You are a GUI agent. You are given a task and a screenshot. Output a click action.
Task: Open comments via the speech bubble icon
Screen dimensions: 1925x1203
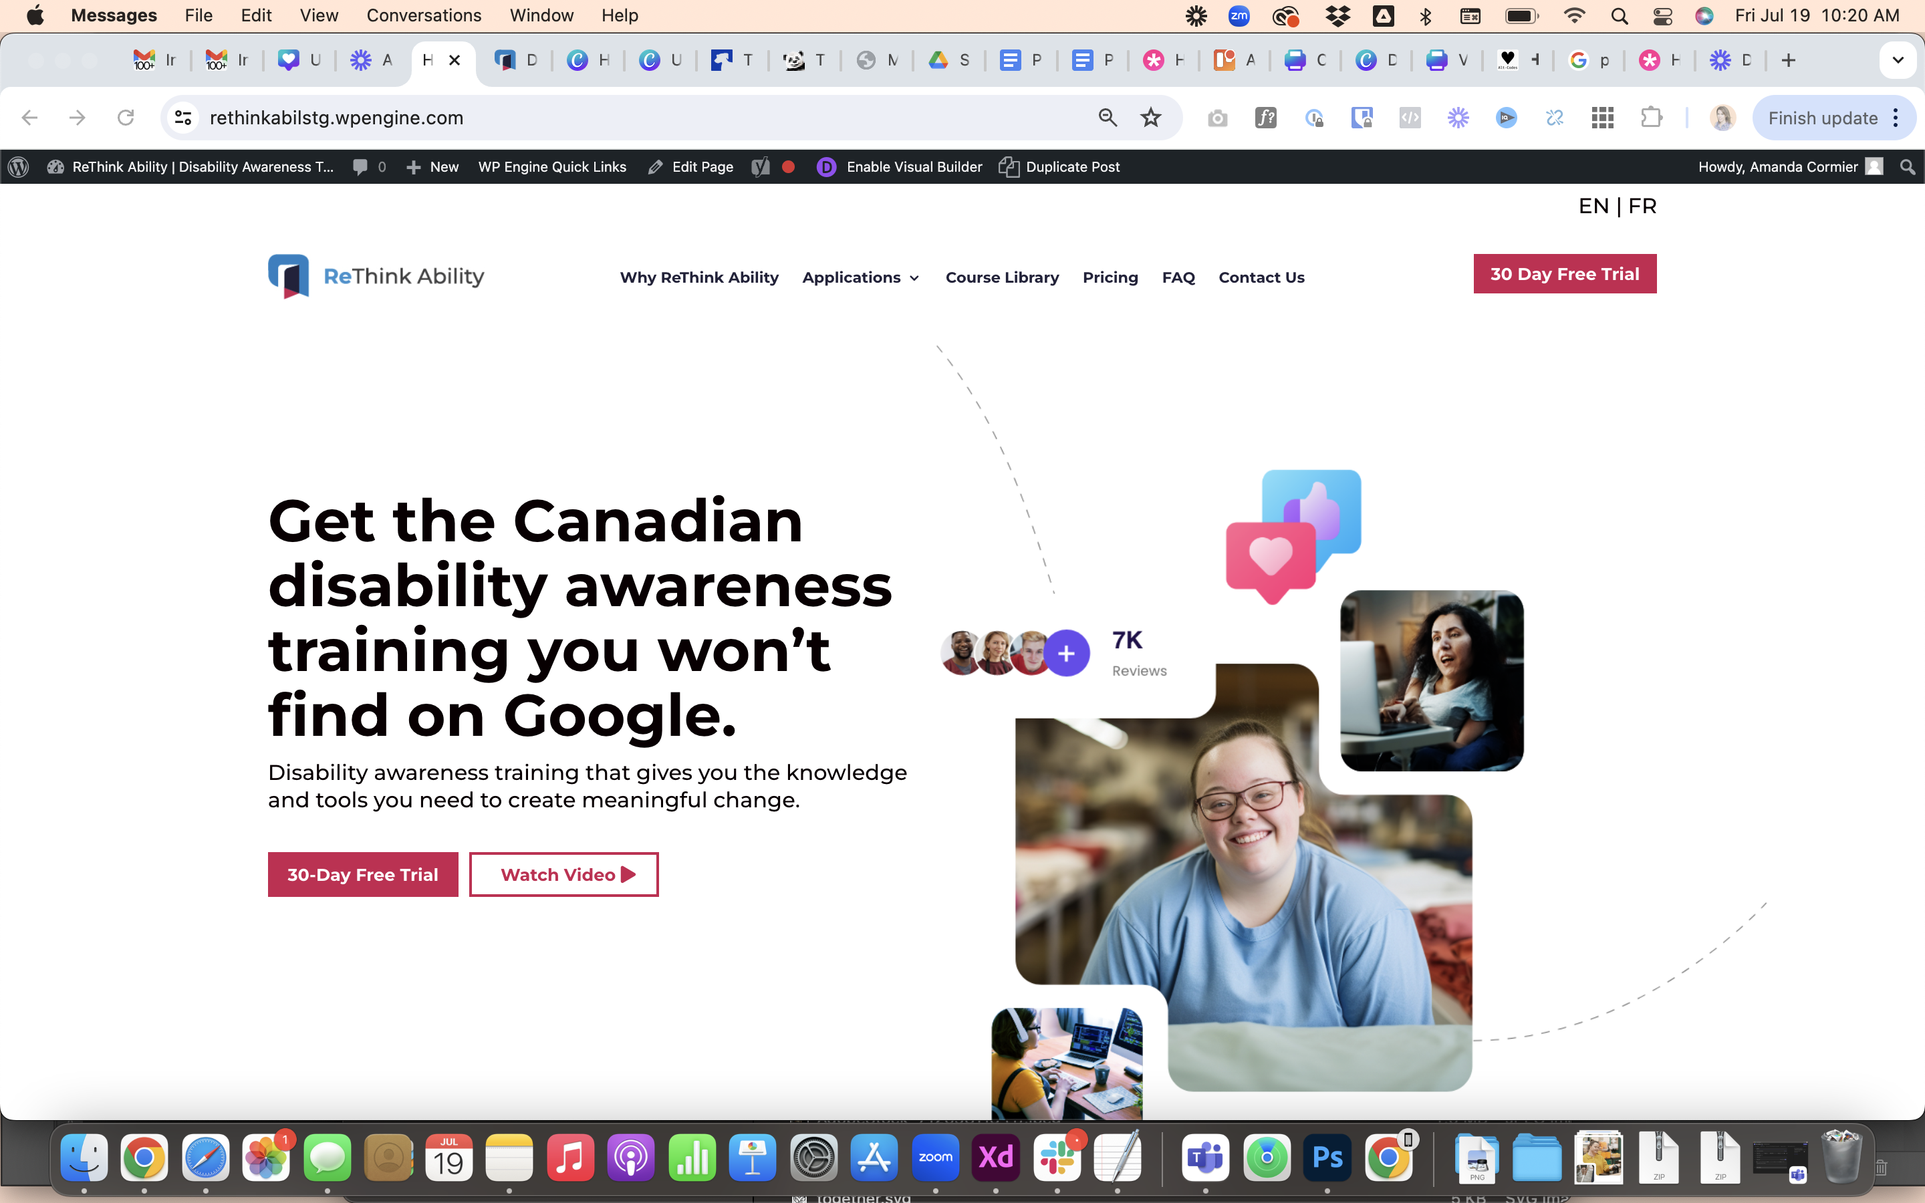pyautogui.click(x=364, y=166)
